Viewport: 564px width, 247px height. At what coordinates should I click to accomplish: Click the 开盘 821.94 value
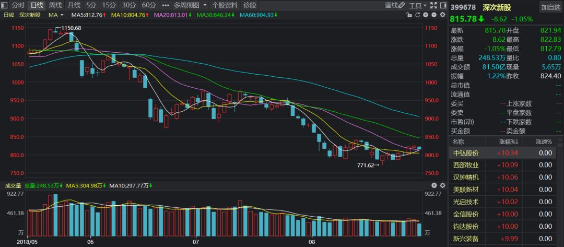click(550, 30)
